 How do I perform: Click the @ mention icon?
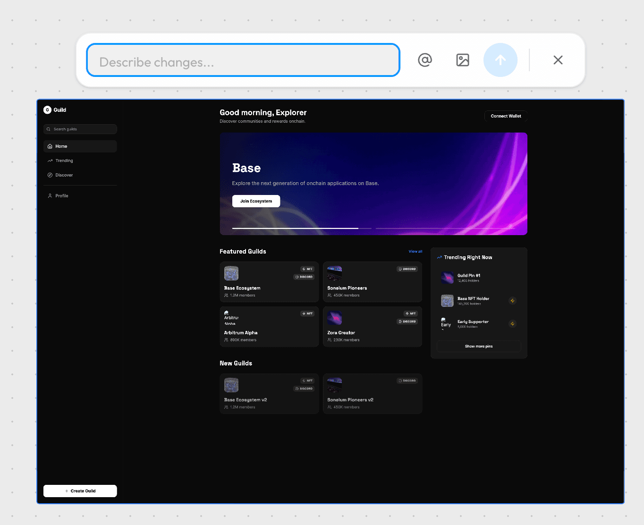(x=425, y=60)
